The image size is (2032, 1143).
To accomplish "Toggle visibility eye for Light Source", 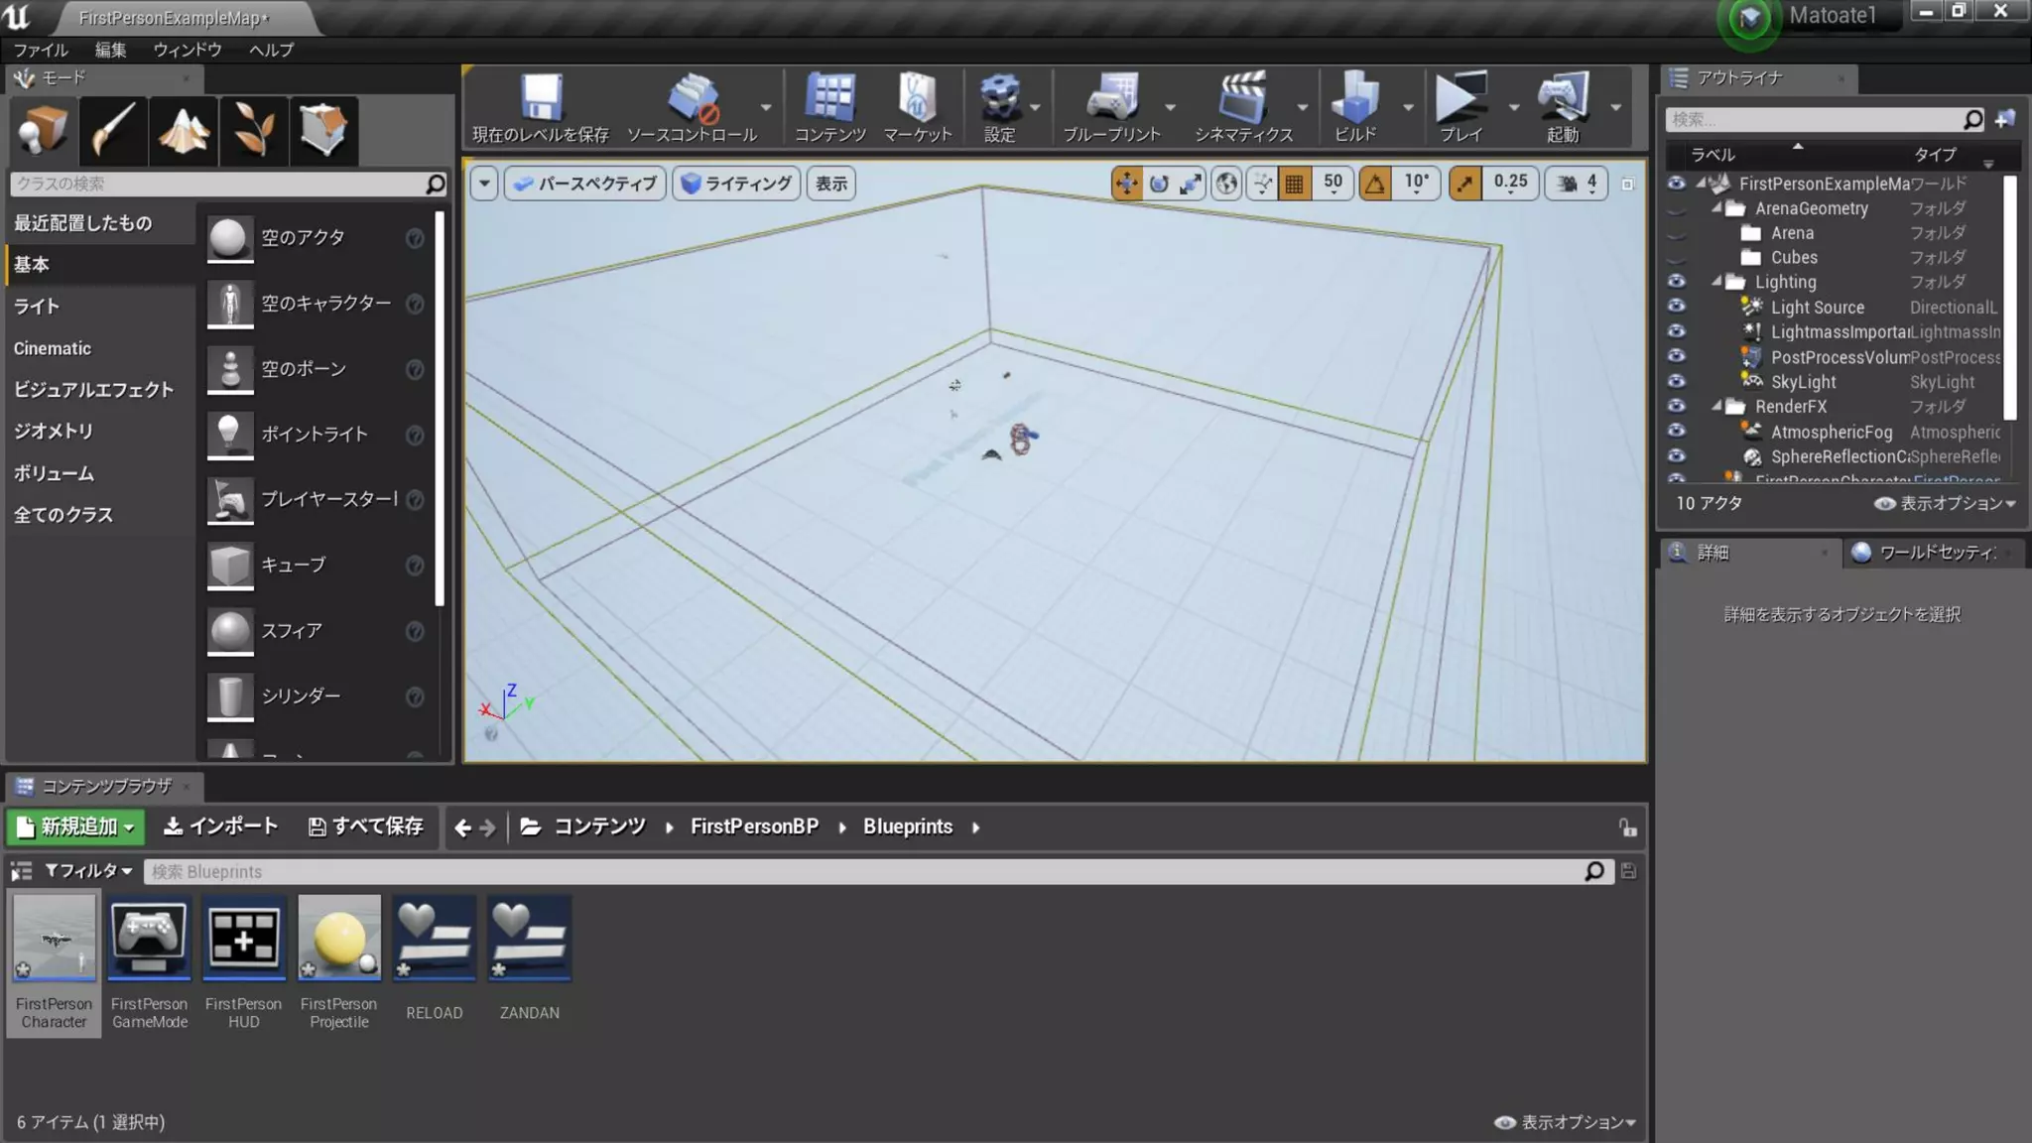I will (1676, 307).
